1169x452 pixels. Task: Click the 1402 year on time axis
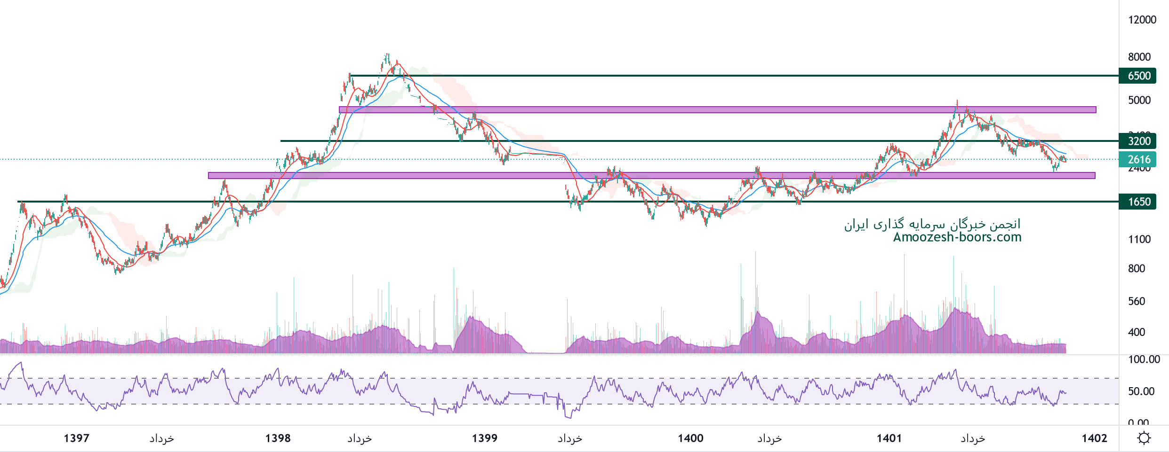click(1094, 438)
